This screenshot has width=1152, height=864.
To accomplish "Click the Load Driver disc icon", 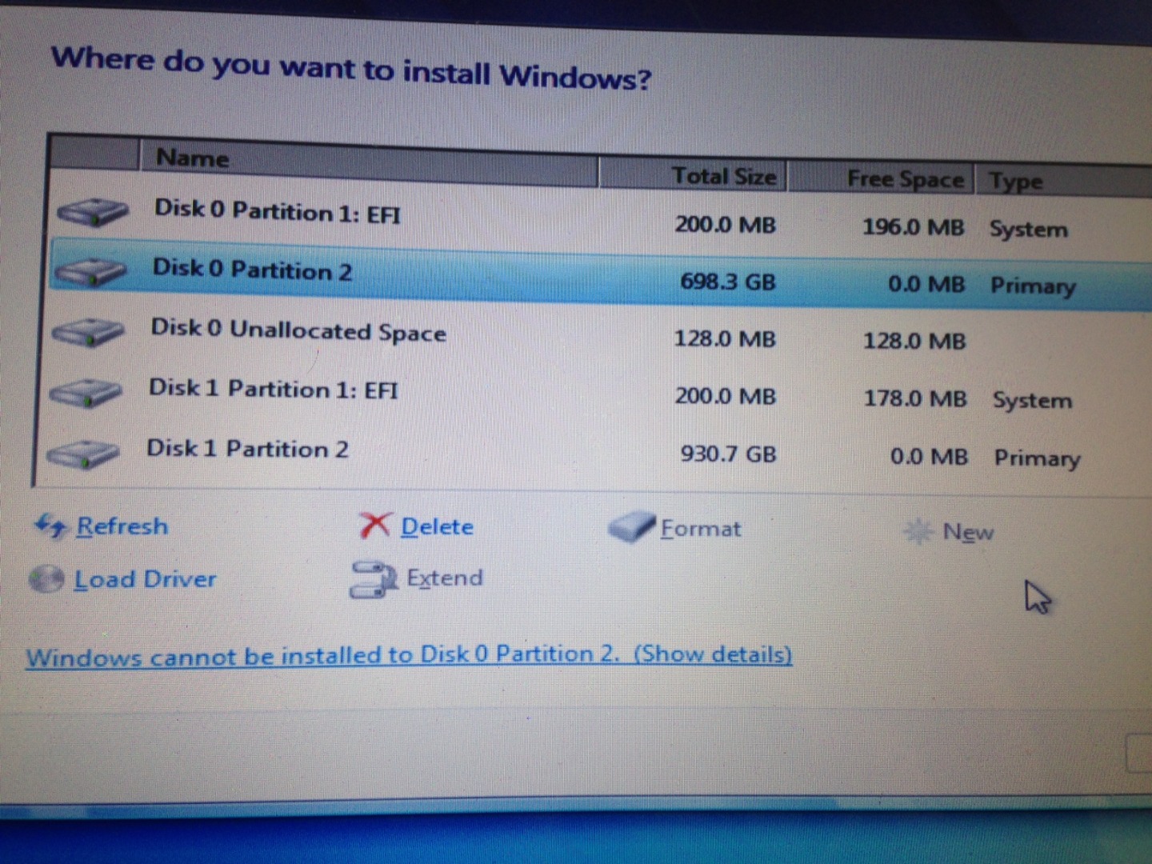I will (46, 578).
